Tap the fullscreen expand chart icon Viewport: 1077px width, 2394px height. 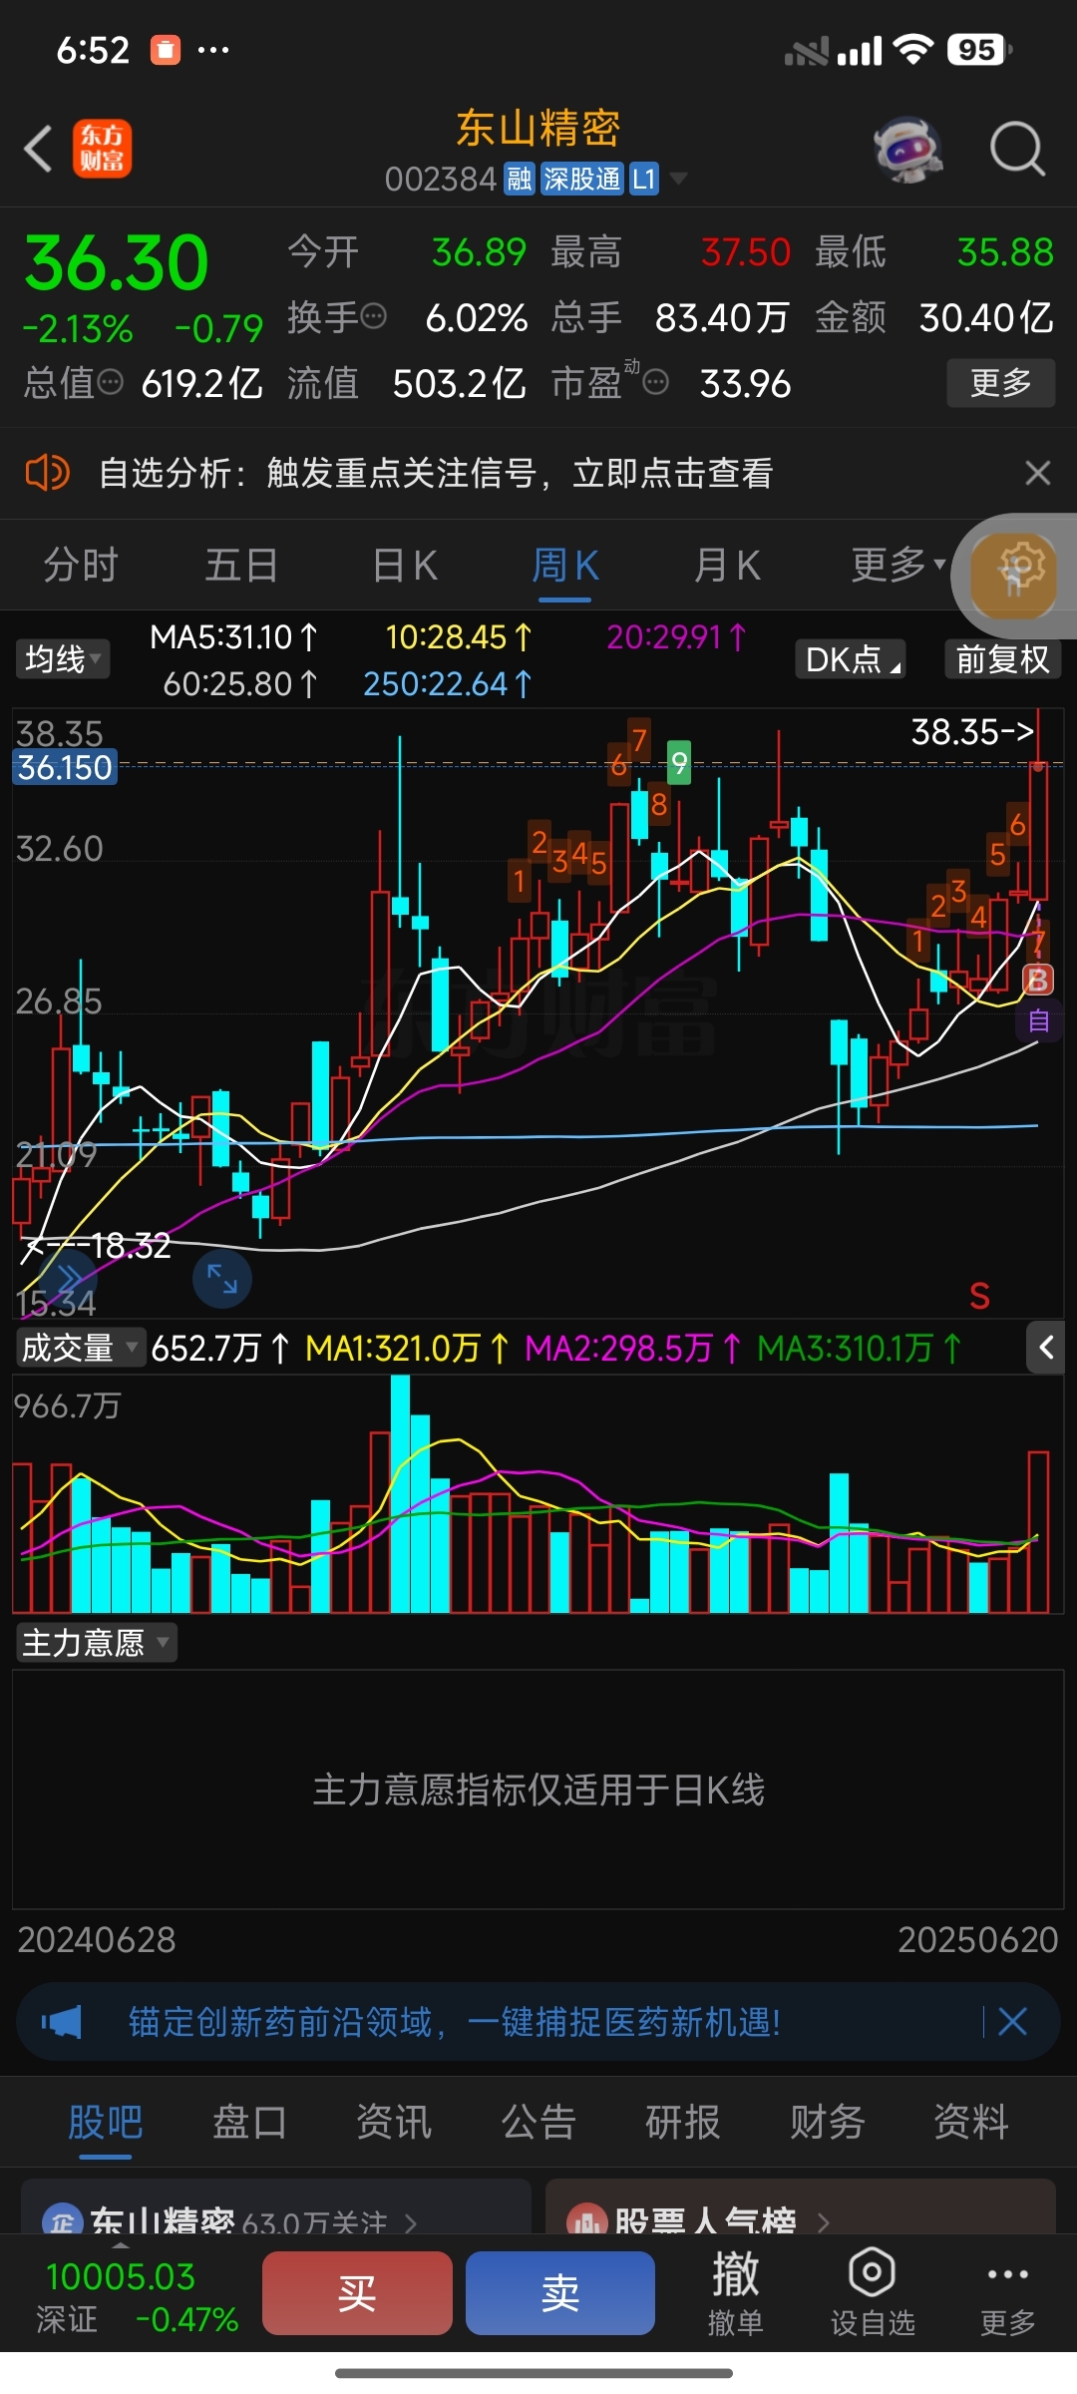coord(221,1279)
